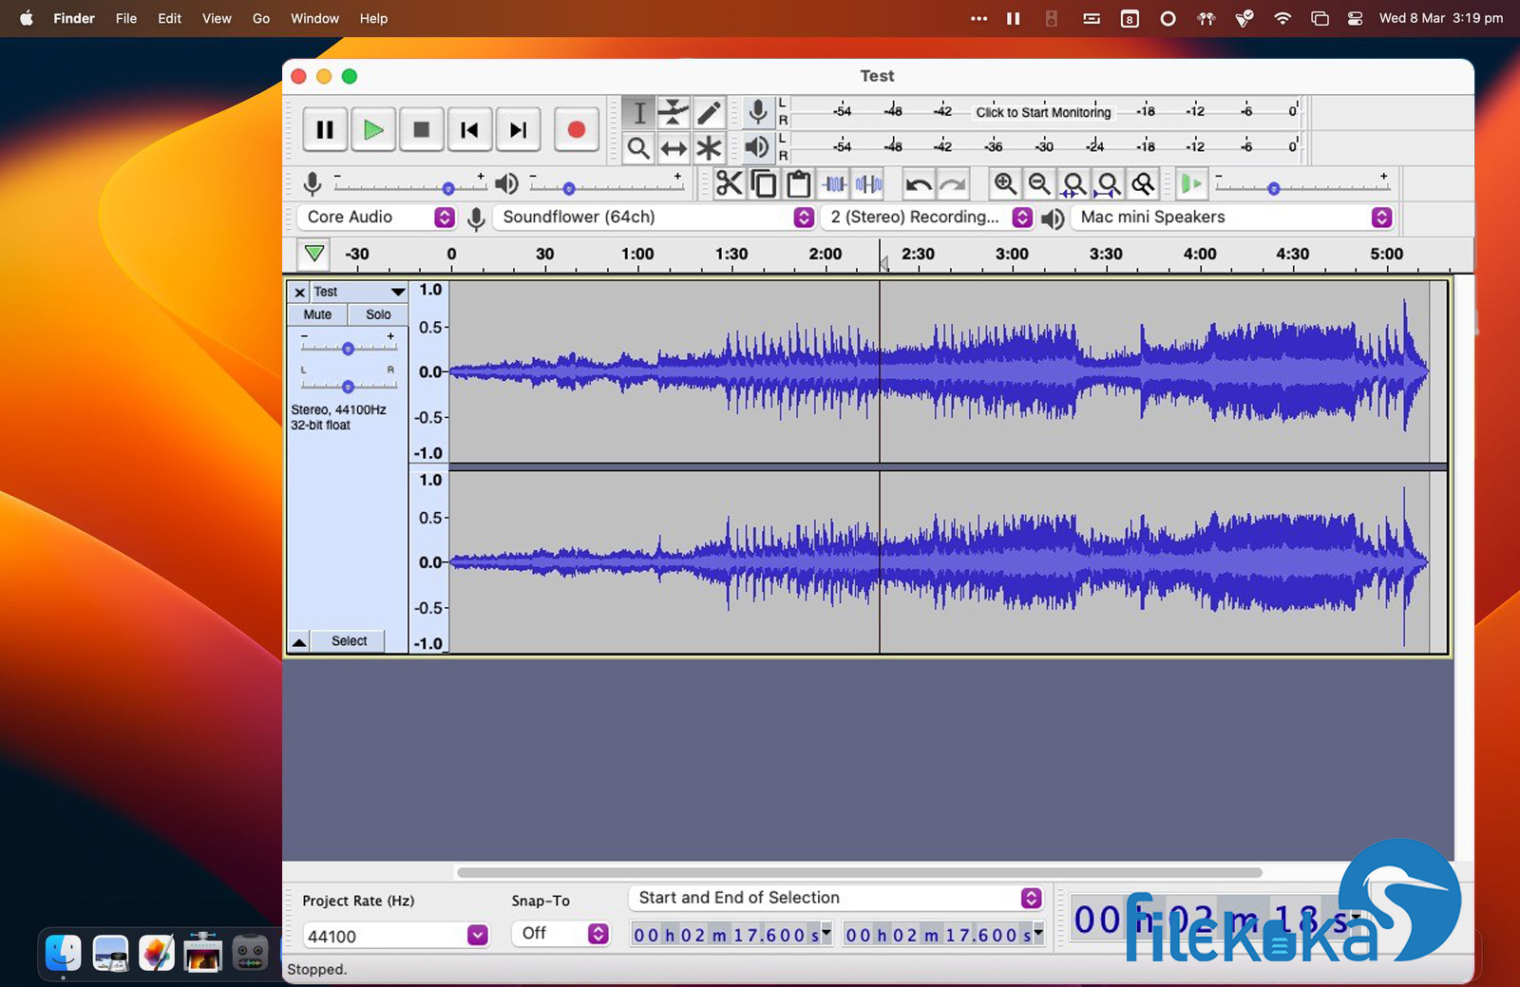The height and width of the screenshot is (987, 1520).
Task: Open the Project Rate 44100 dropdown
Action: pyautogui.click(x=395, y=936)
